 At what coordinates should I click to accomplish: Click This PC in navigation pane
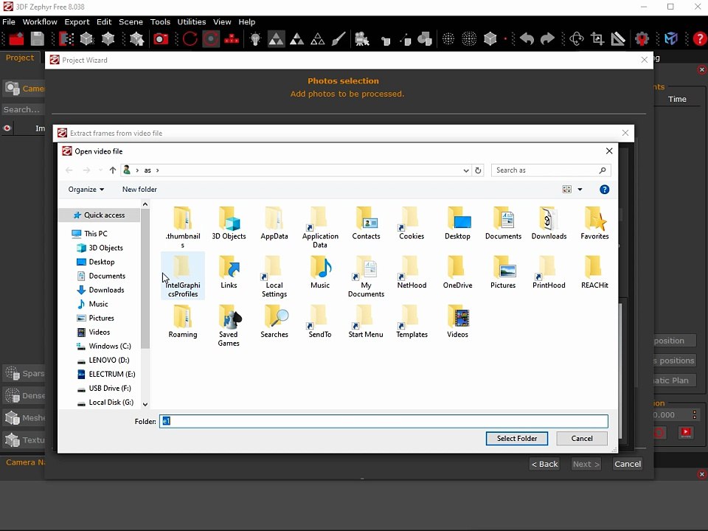pyautogui.click(x=96, y=234)
